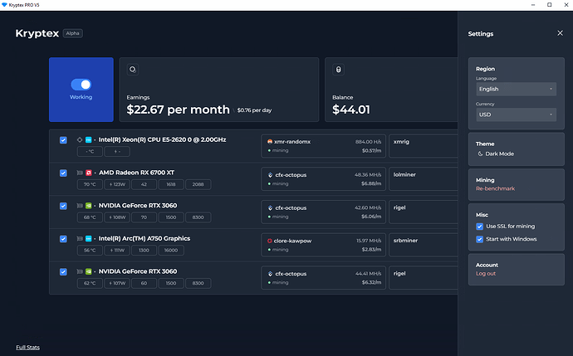Click the CPU chip icon beside Xeon
Viewport: 573px width, 356px height.
point(80,140)
